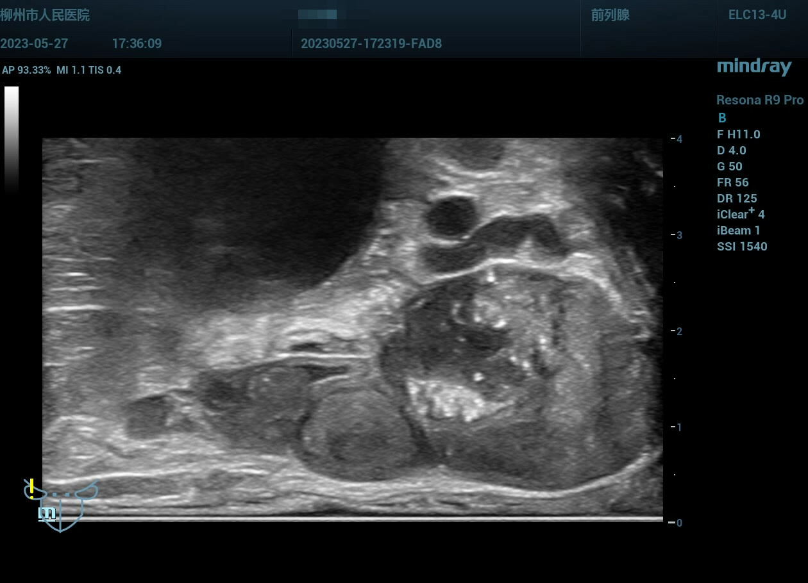Click the iClear+ 4 parameter

coord(741,214)
